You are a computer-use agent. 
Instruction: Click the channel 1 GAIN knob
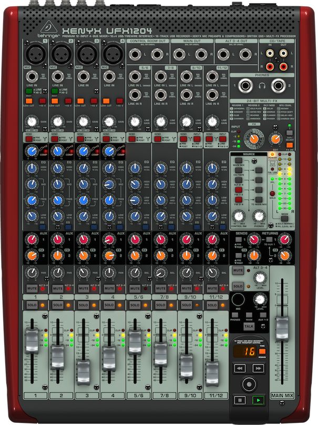click(x=32, y=122)
